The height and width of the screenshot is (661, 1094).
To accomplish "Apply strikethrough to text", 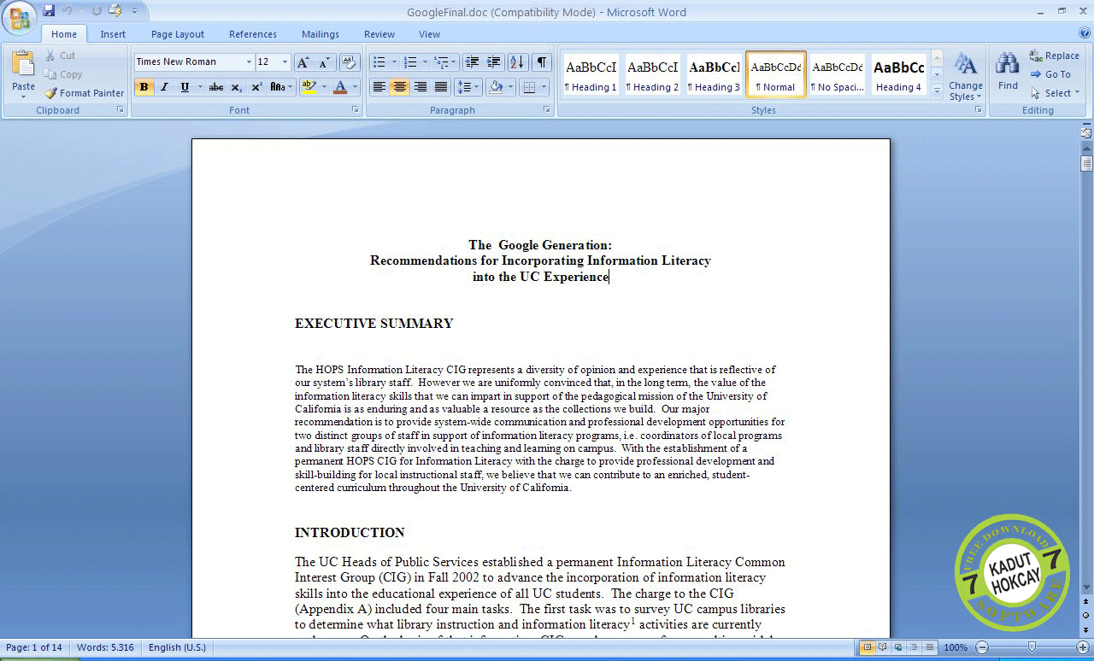I will pos(216,87).
